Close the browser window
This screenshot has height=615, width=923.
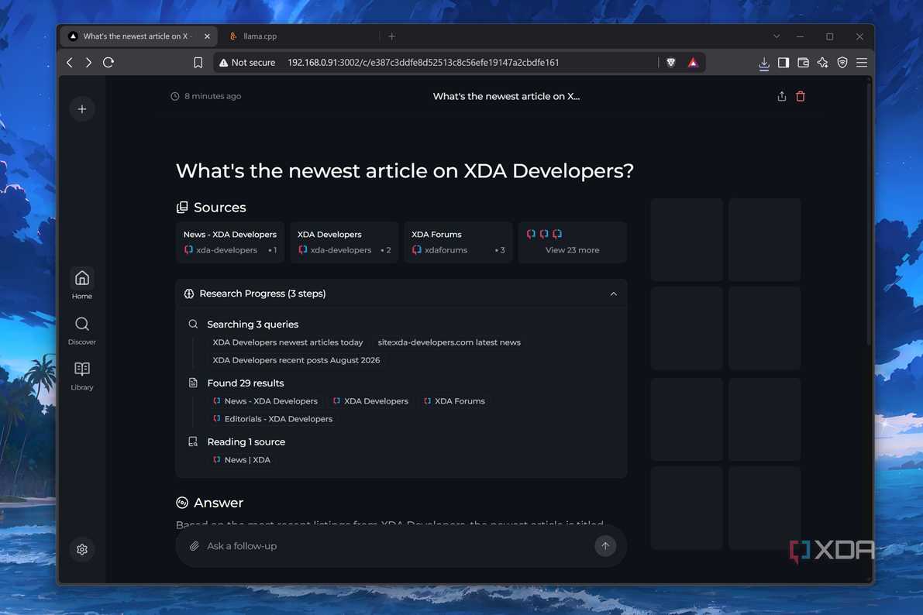point(859,36)
